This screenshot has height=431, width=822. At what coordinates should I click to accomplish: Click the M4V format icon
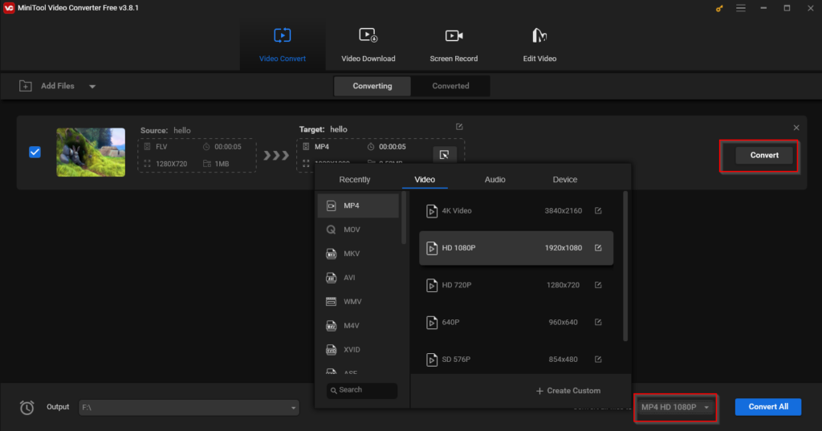tap(331, 326)
